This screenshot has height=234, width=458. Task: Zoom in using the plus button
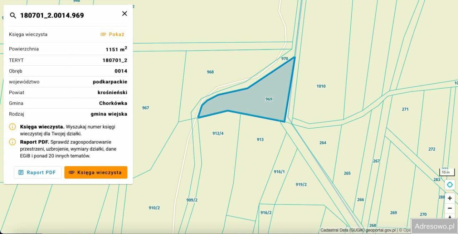[x=449, y=198]
